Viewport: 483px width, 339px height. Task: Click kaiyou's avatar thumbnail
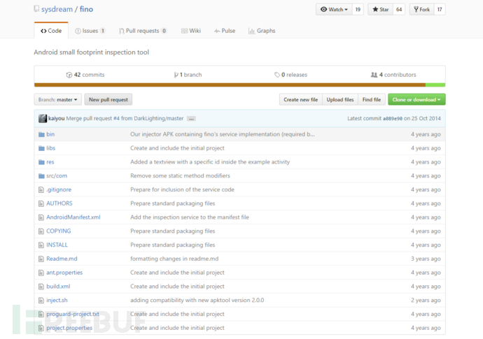click(x=43, y=118)
